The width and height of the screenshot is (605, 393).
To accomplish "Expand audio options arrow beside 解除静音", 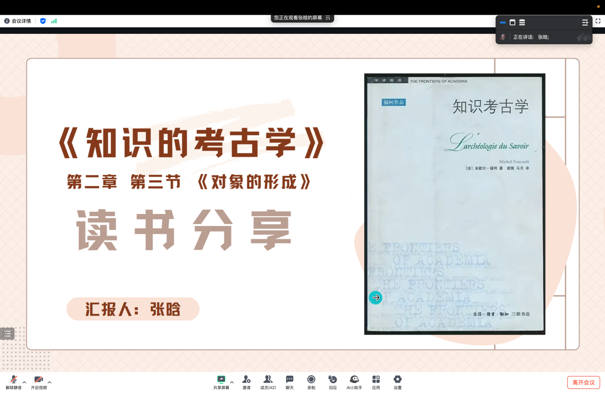I will [24, 382].
